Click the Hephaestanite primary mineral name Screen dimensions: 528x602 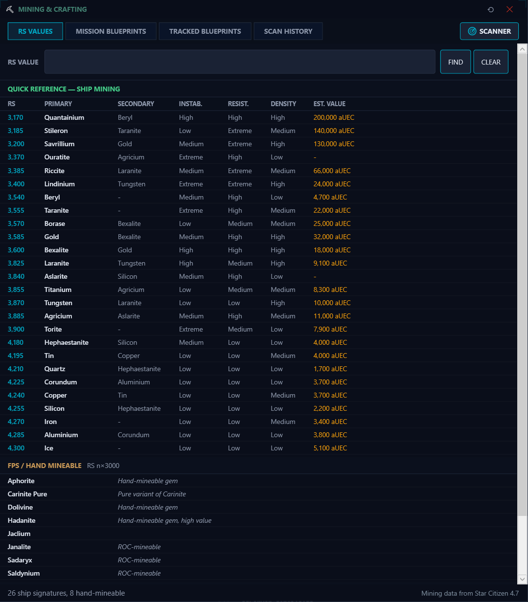pyautogui.click(x=67, y=342)
